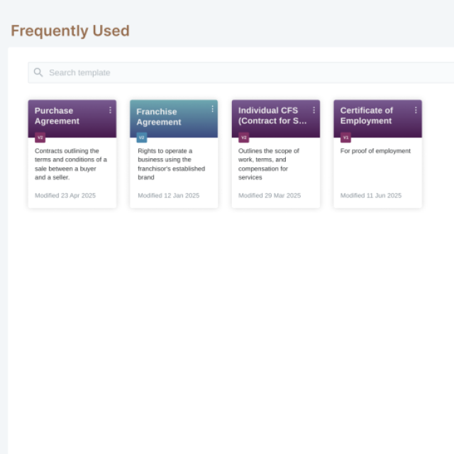The width and height of the screenshot is (454, 454).
Task: Select the Purchase Agreement description text
Action: coord(71,164)
